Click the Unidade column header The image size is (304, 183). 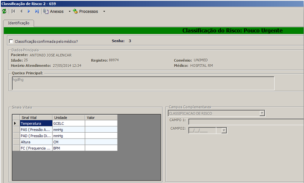click(x=68, y=117)
